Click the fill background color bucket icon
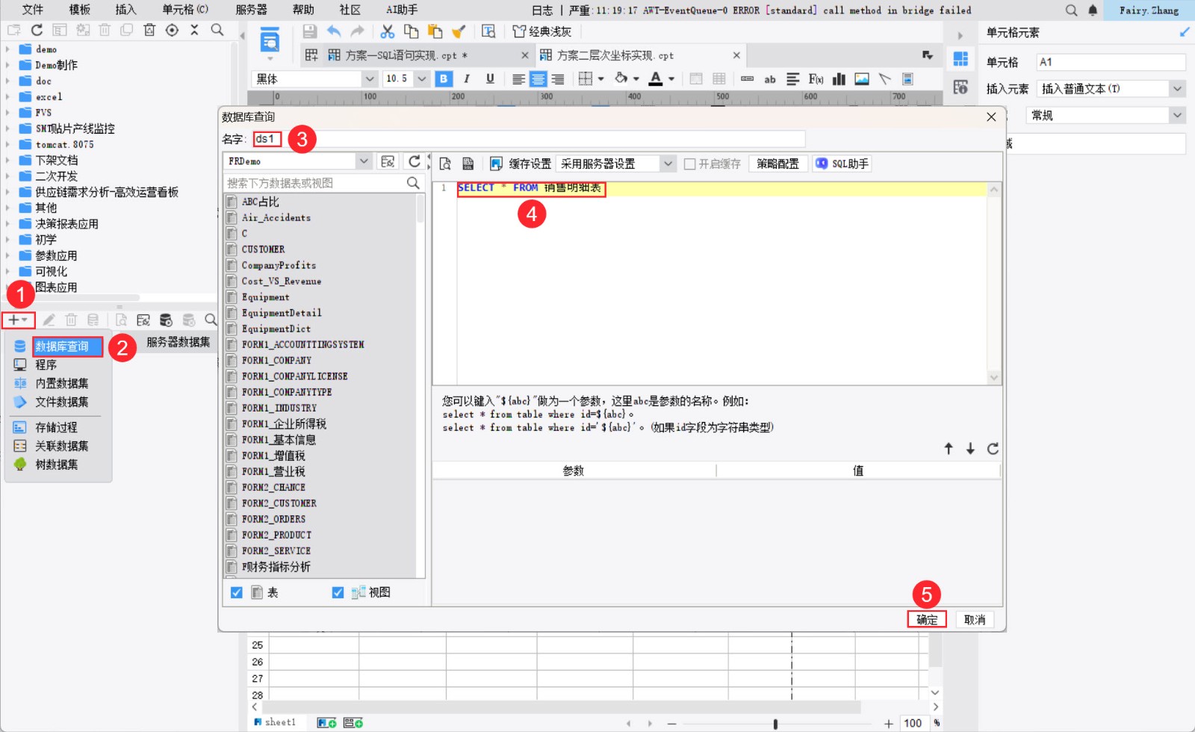 click(621, 78)
